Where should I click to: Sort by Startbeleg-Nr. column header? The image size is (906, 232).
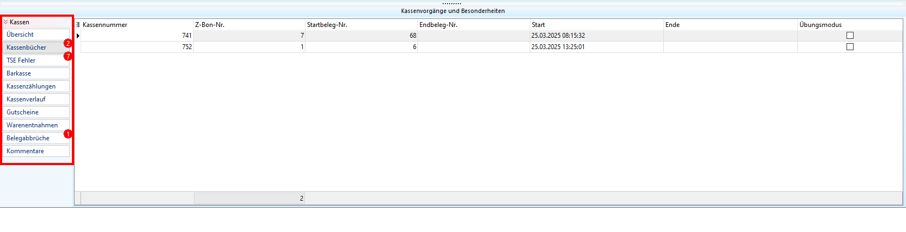point(362,25)
